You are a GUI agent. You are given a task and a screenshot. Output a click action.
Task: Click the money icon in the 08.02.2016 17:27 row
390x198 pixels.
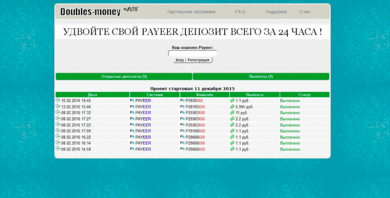click(x=232, y=118)
